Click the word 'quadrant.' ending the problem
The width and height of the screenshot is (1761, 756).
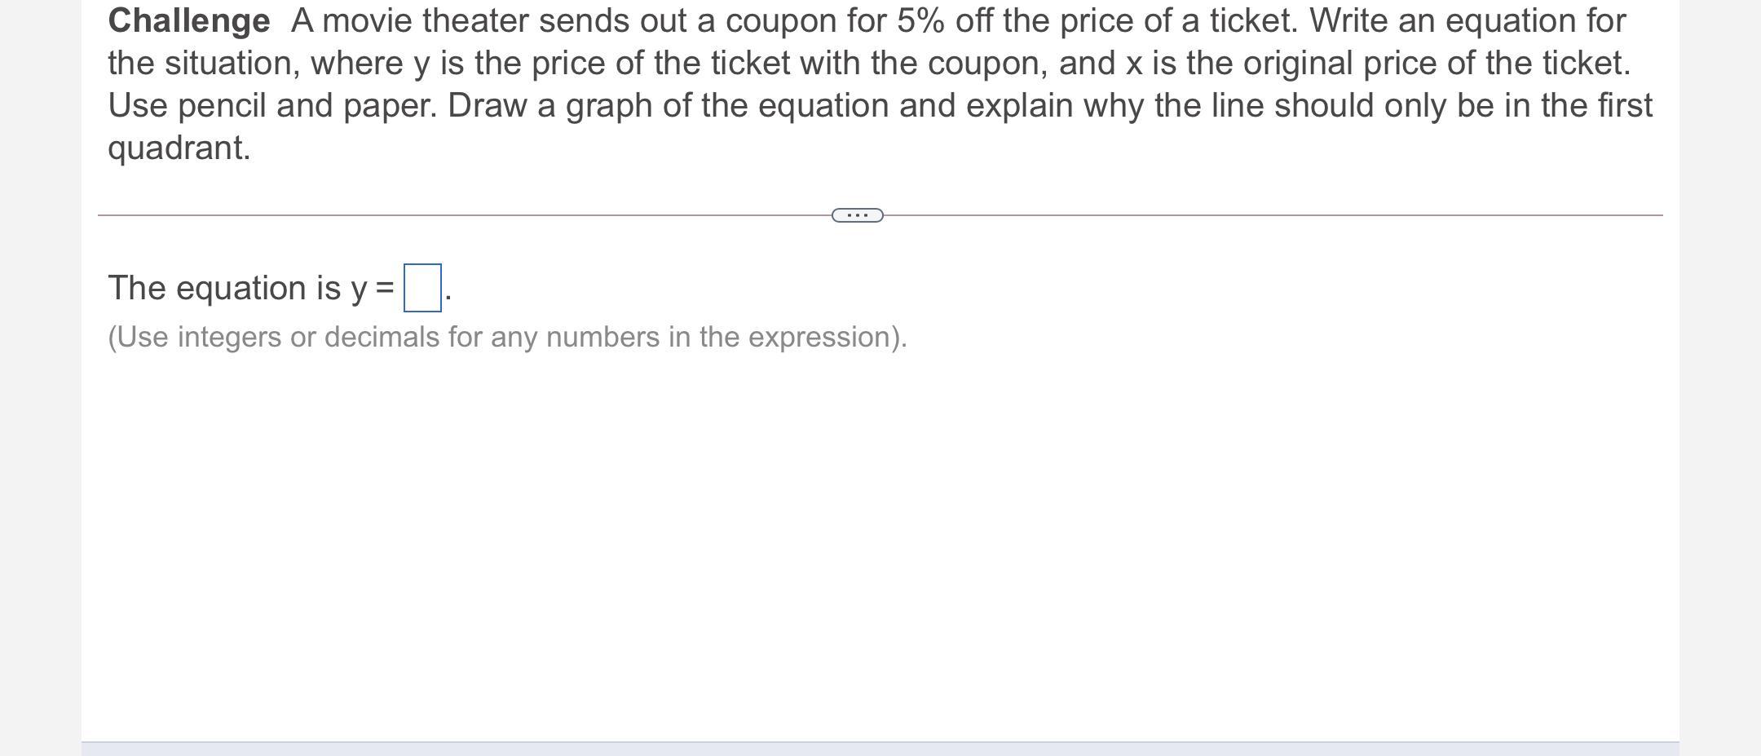pos(179,148)
